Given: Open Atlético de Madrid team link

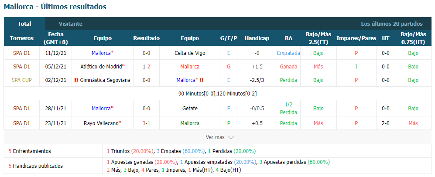Looking at the screenshot, I should click(102, 66).
